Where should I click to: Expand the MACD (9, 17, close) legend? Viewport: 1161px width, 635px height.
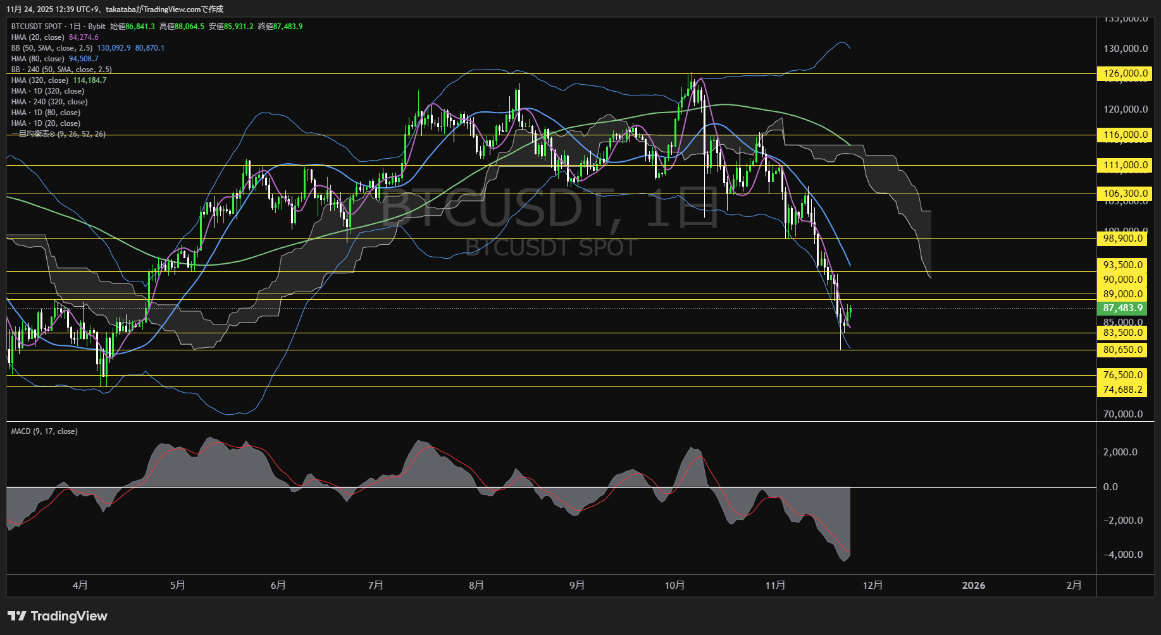coord(43,431)
